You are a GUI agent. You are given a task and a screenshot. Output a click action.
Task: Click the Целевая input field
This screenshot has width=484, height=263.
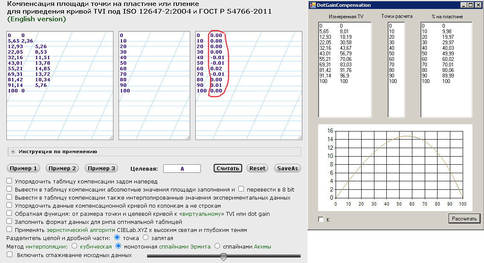coord(182,169)
